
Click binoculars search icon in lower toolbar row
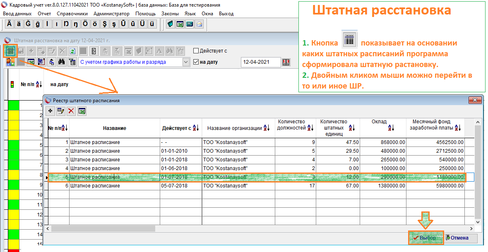[62, 62]
